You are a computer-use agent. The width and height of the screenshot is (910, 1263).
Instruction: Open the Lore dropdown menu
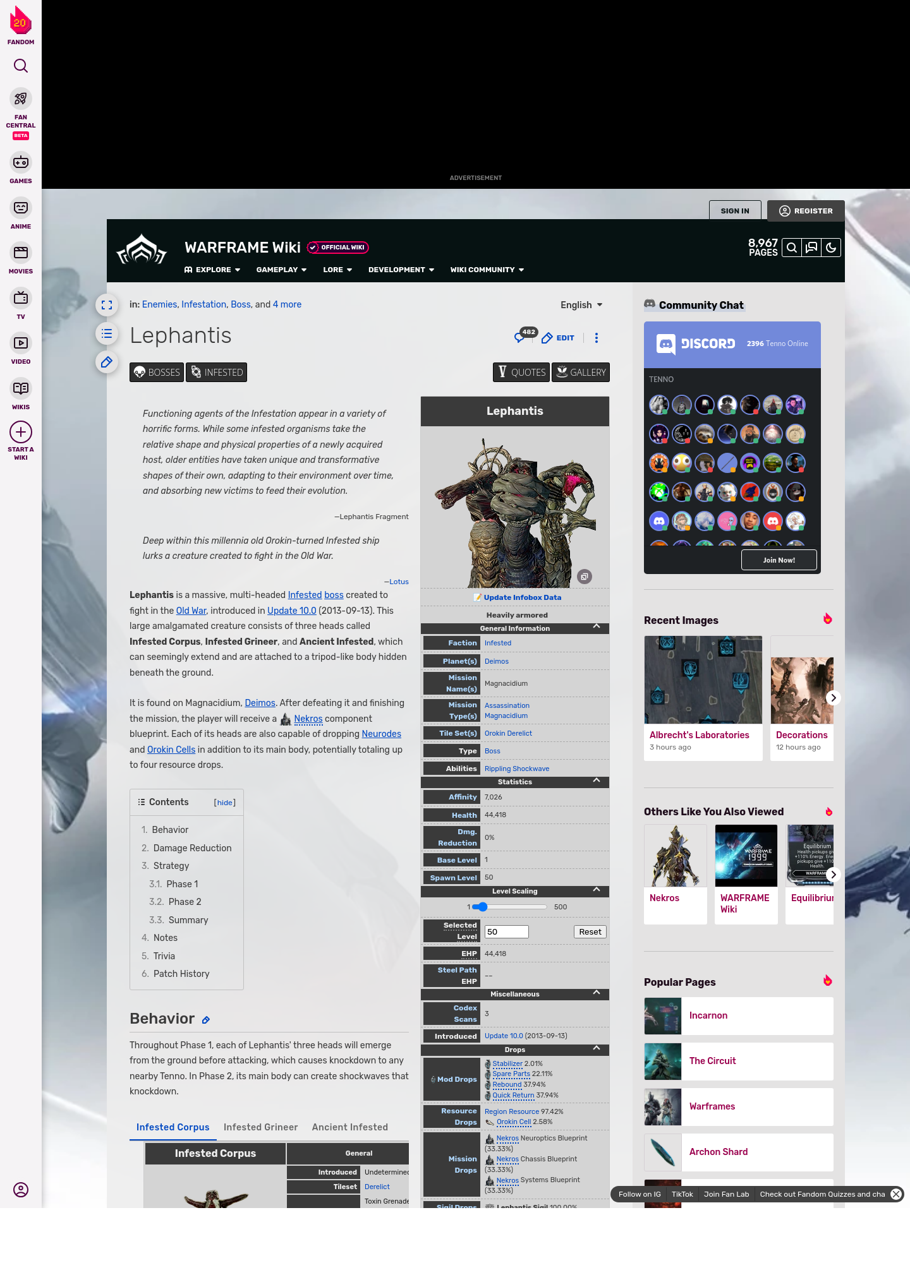(x=337, y=270)
